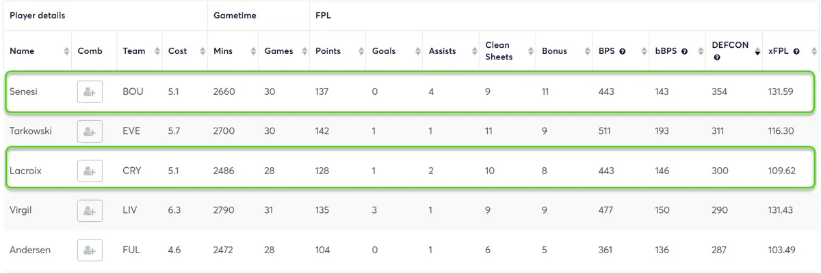Viewport: 821px width, 273px height.
Task: Click the Virgil player name
Action: tap(21, 211)
